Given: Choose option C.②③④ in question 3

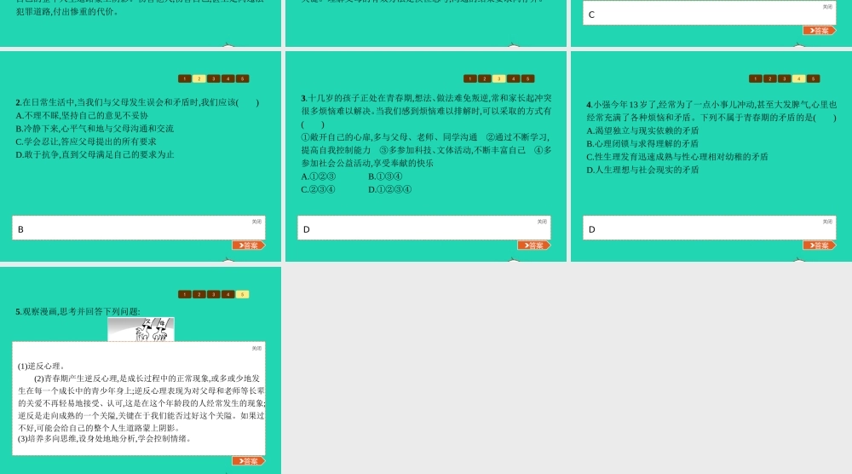Looking at the screenshot, I should pos(319,190).
